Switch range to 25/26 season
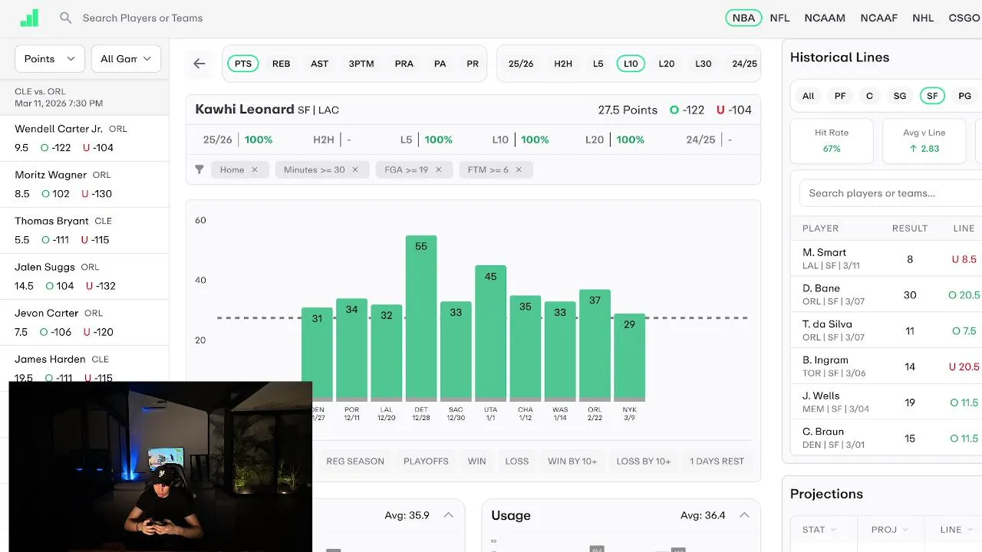This screenshot has width=982, height=552. pyautogui.click(x=521, y=64)
